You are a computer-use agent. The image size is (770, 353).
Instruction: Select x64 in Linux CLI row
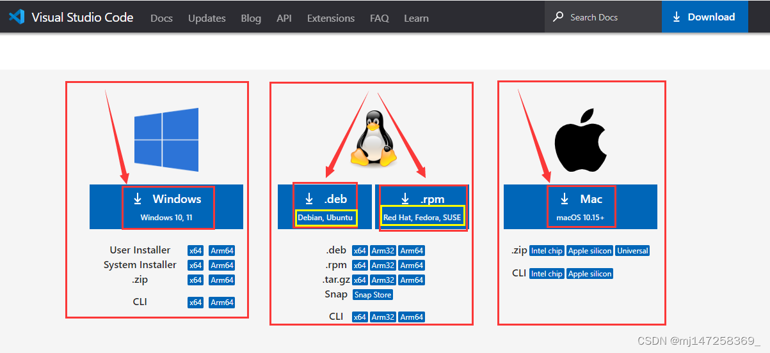click(360, 317)
